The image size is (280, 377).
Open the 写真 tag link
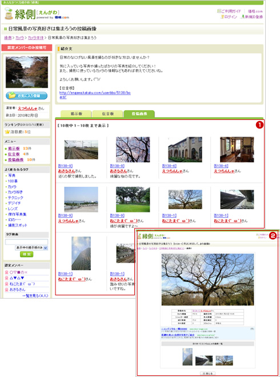click(11, 175)
